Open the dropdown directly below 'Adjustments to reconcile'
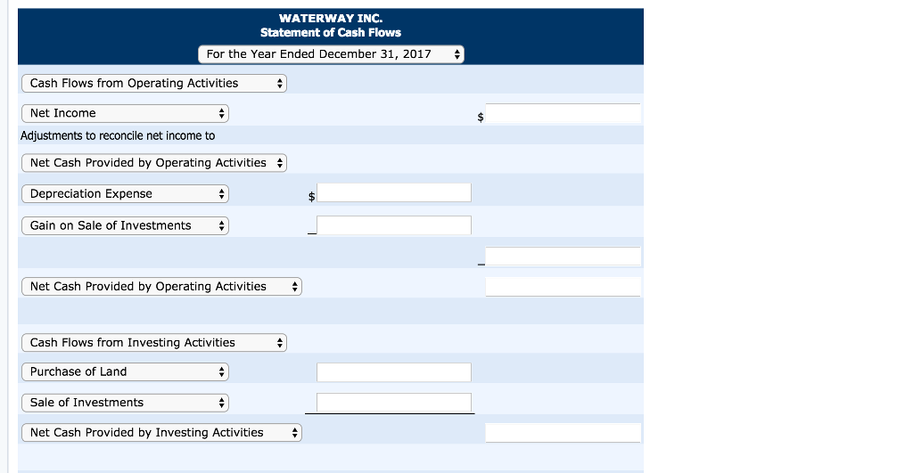Screen dimensions: 913x473 (153, 163)
